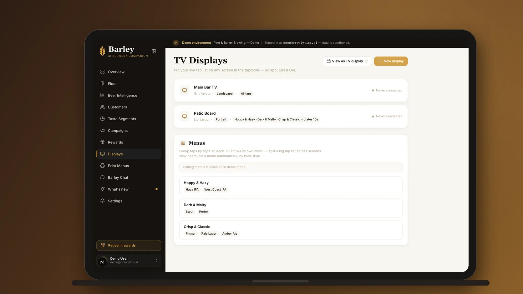Click Main Bar TV Never connected status
The width and height of the screenshot is (523, 294).
pyautogui.click(x=387, y=90)
